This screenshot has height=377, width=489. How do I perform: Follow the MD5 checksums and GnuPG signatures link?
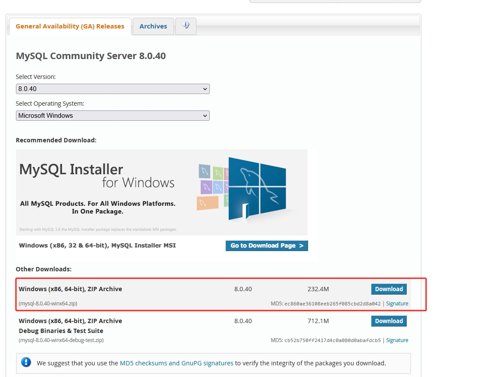coord(177,363)
